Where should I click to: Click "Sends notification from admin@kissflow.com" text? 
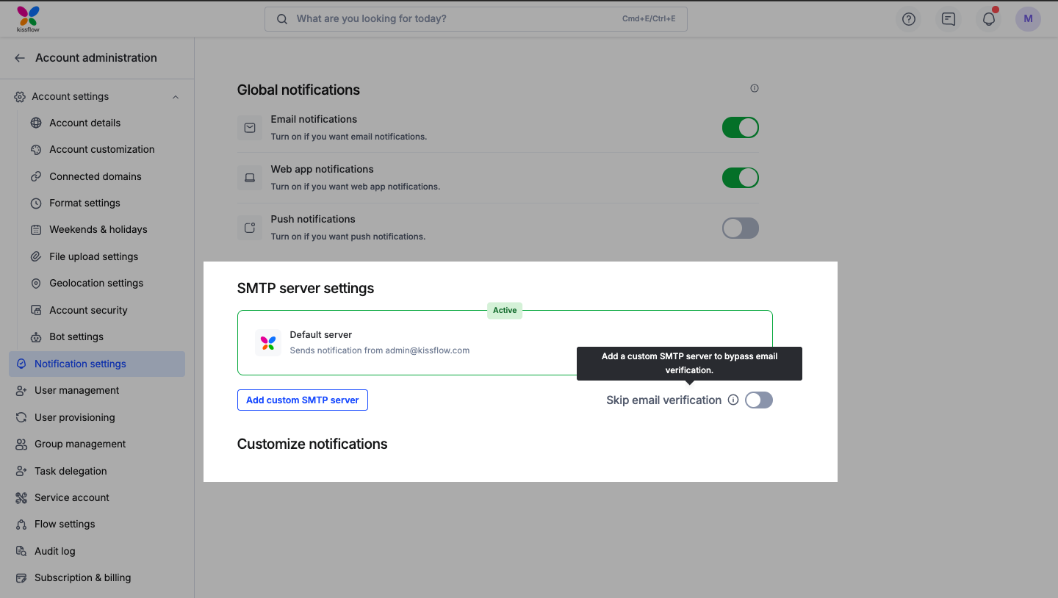(x=380, y=350)
